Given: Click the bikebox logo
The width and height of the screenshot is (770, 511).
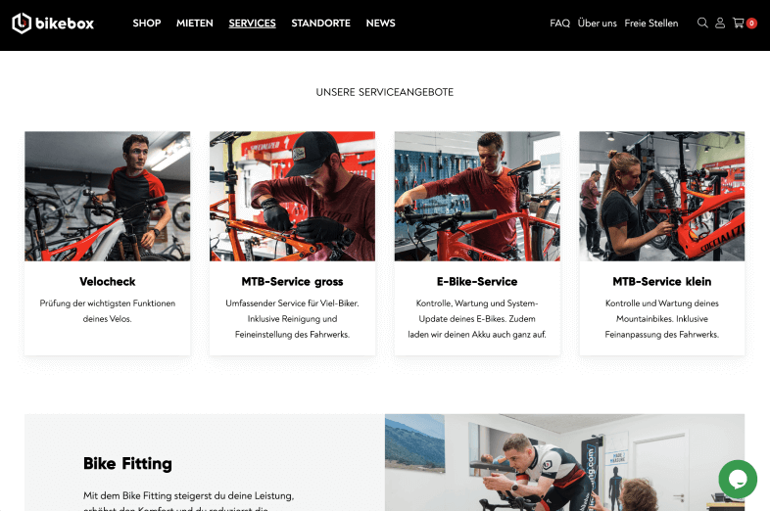Looking at the screenshot, I should [x=53, y=23].
